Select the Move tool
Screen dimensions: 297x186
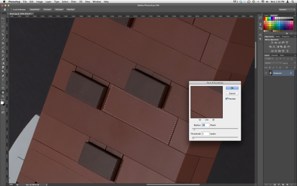click(3, 18)
